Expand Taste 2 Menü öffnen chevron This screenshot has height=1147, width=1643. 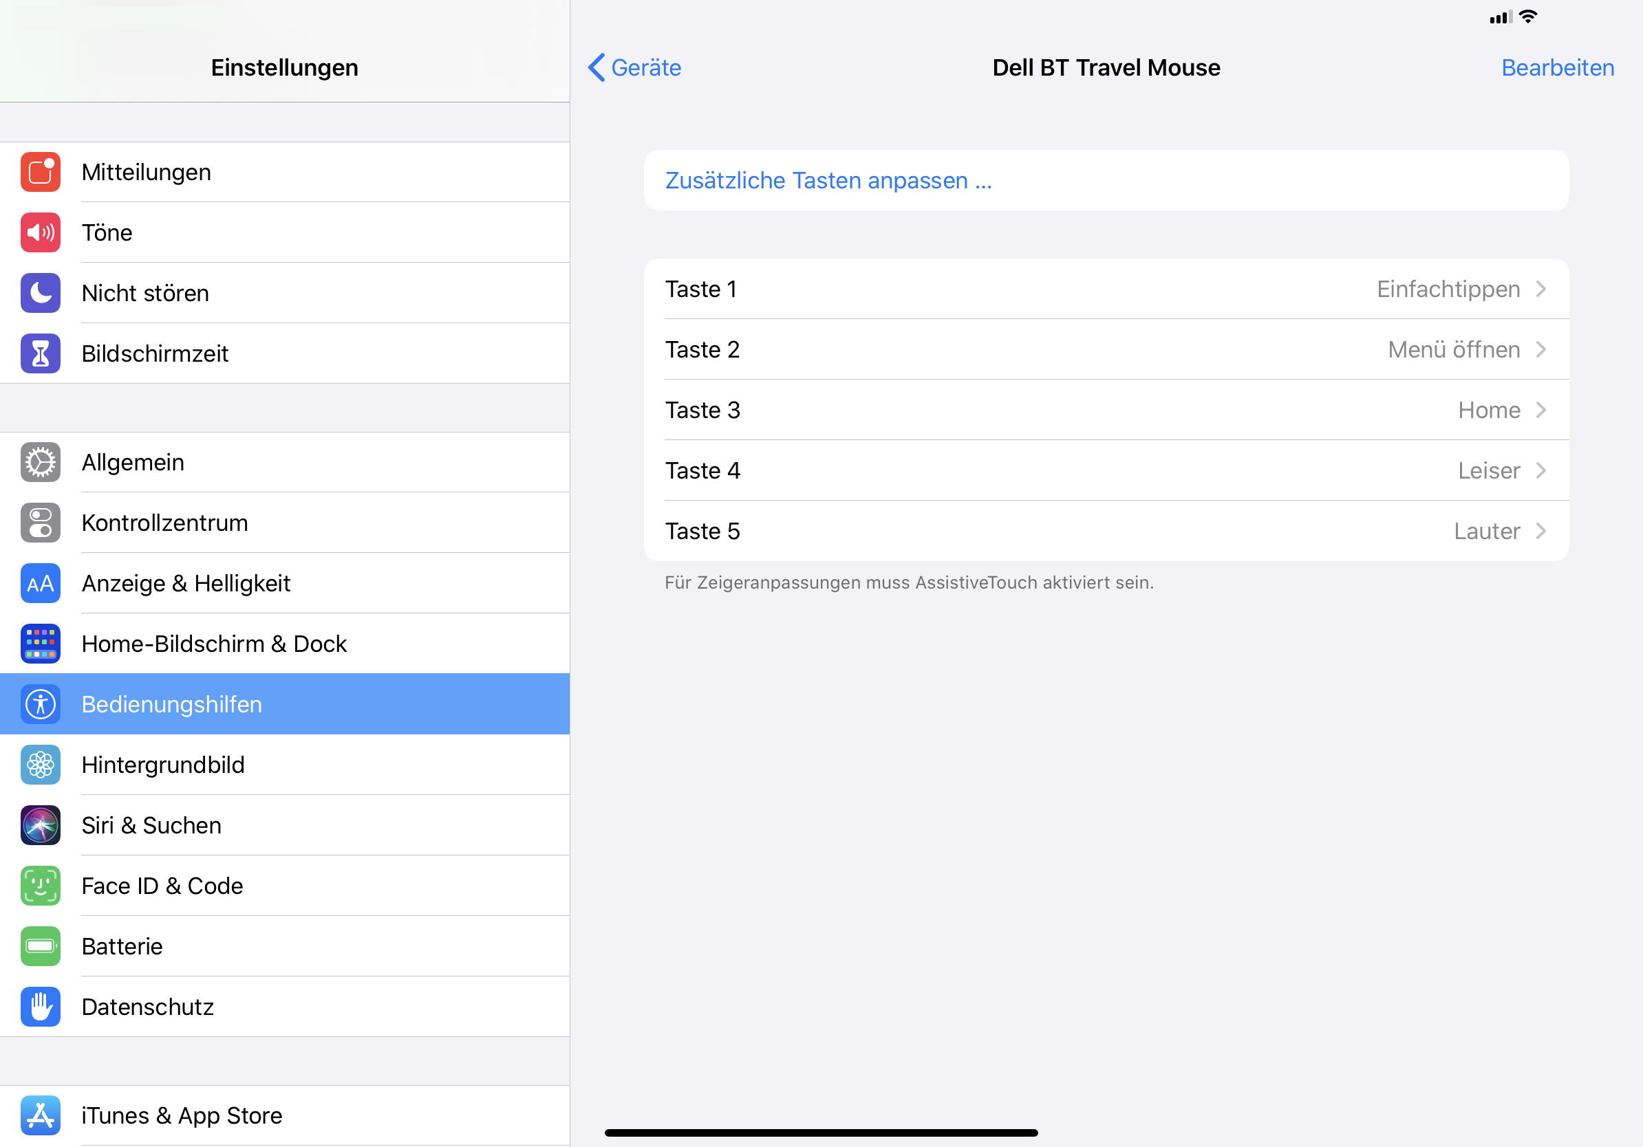tap(1540, 350)
